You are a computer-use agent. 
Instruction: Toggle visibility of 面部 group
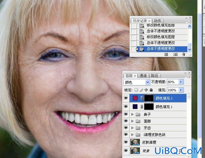coord(126,121)
